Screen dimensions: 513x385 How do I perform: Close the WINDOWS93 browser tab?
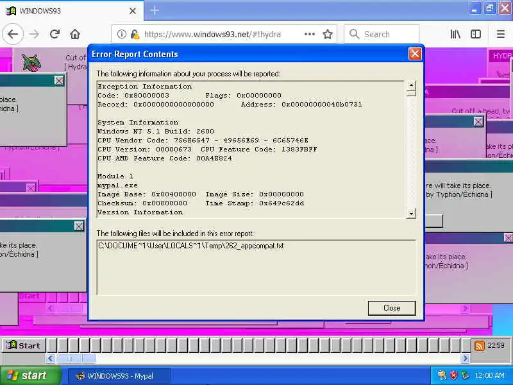133,11
